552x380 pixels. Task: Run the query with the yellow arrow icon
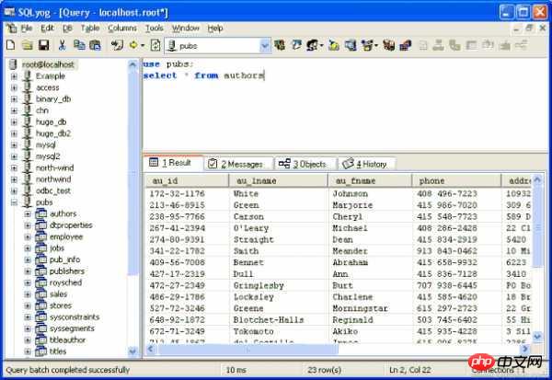click(x=133, y=44)
